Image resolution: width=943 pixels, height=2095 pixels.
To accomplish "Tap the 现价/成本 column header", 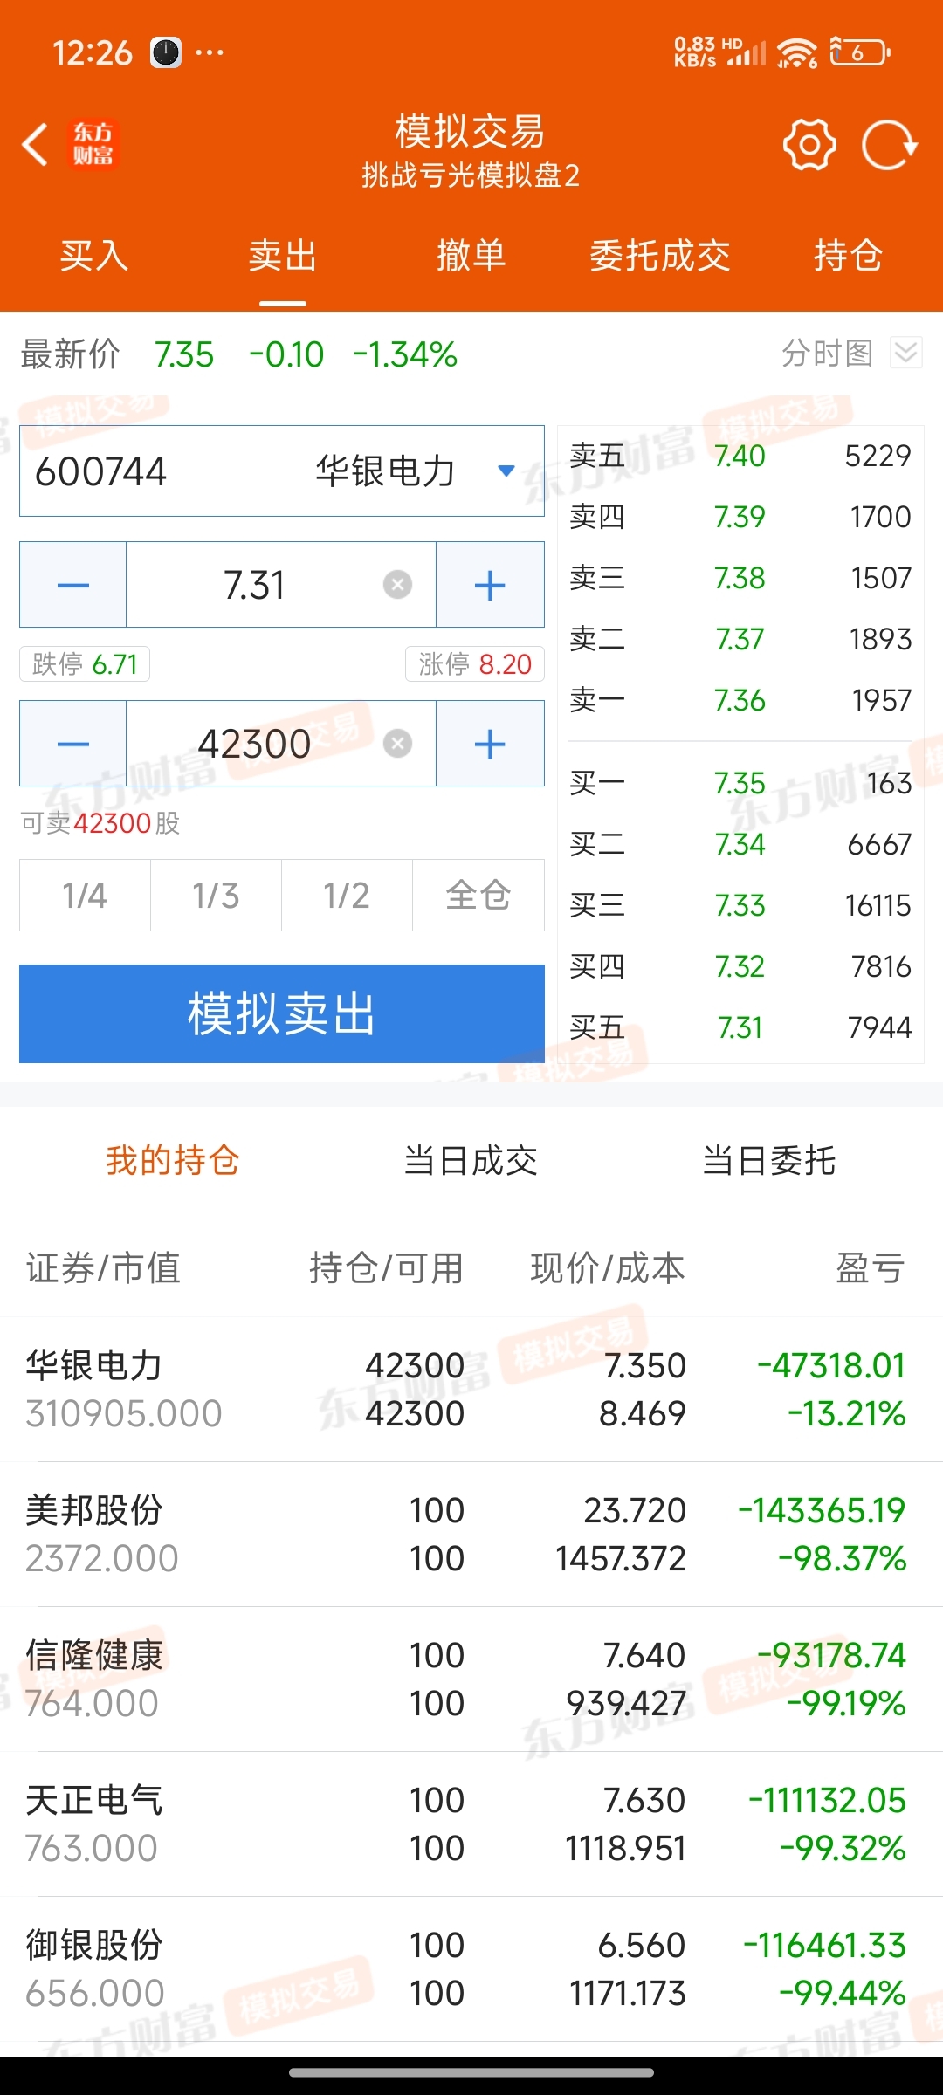I will click(x=608, y=1267).
